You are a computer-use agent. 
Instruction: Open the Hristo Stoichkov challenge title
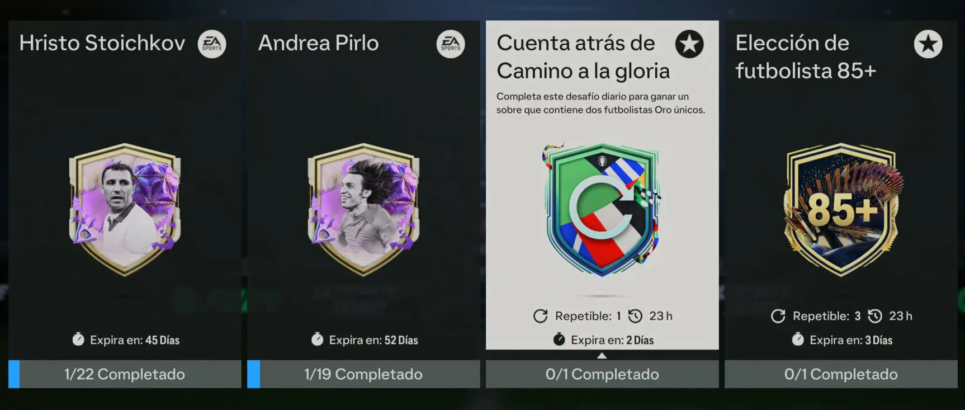pyautogui.click(x=102, y=43)
